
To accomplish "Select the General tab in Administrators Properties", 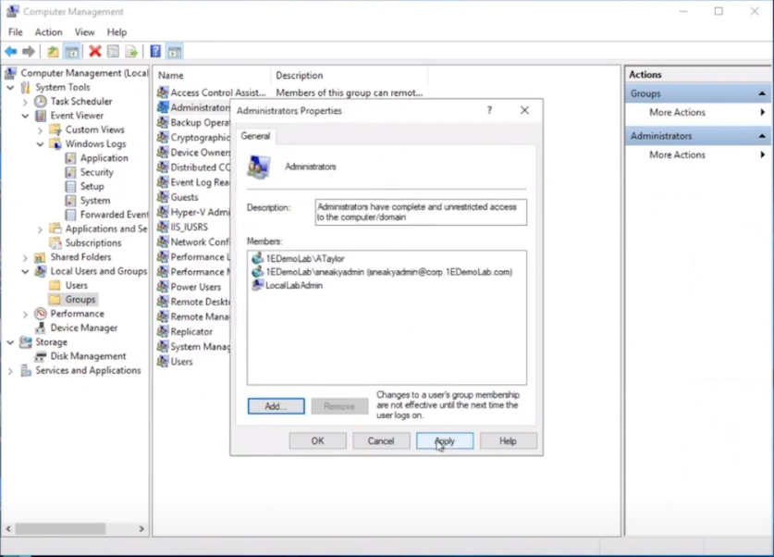I will coord(256,136).
